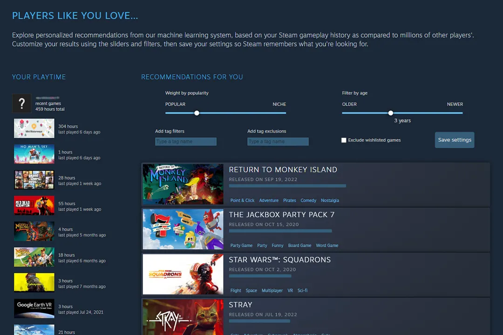Open the STAR WARS: SQUADRONS title
The image size is (503, 335).
(280, 260)
